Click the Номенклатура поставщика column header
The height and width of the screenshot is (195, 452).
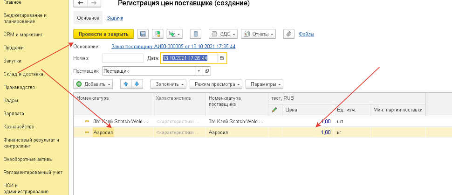click(x=237, y=104)
